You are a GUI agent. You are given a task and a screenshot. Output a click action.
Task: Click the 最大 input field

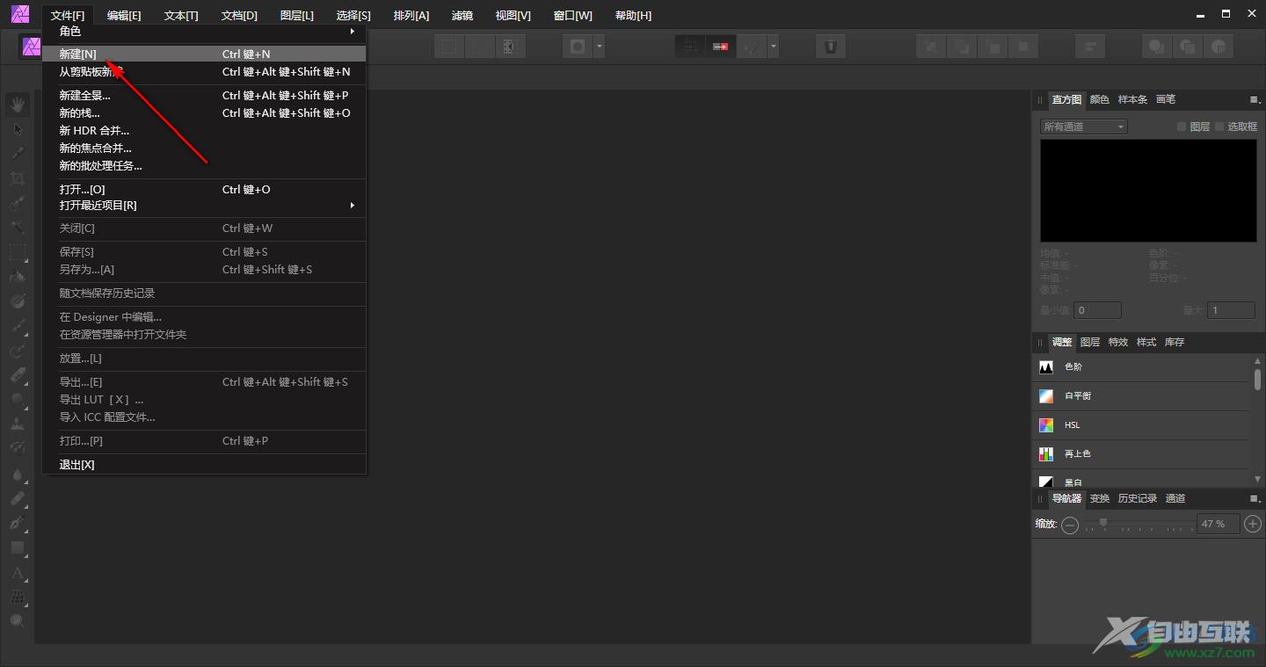pyautogui.click(x=1232, y=310)
